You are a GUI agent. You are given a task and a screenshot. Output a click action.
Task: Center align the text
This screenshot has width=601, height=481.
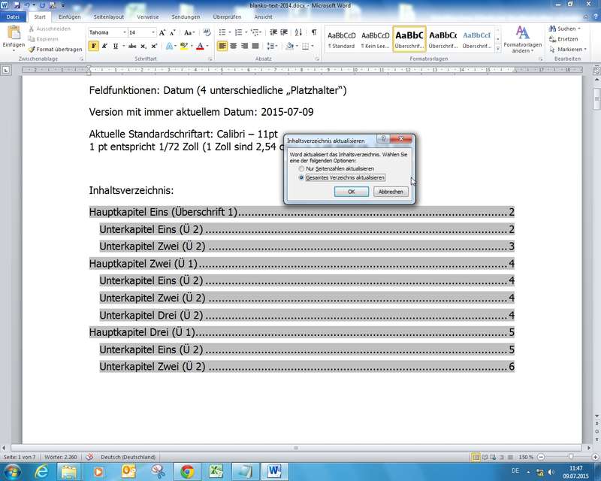(234, 46)
